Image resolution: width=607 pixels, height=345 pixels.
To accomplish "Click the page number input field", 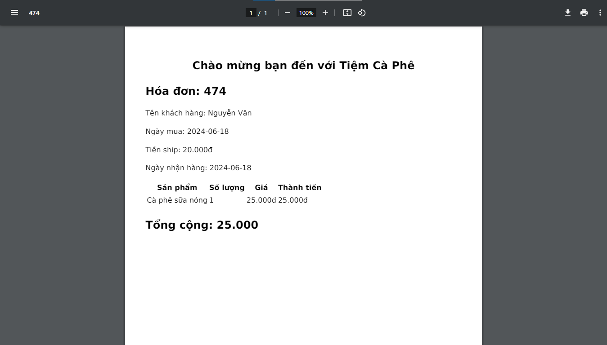I will tap(251, 13).
